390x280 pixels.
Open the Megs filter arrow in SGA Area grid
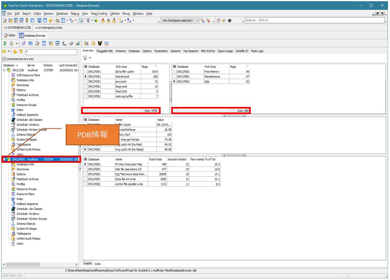click(x=156, y=67)
